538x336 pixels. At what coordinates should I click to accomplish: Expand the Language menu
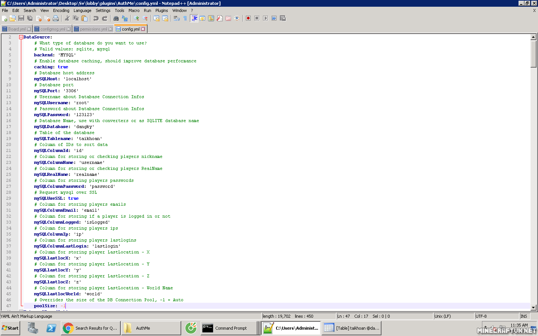(82, 10)
